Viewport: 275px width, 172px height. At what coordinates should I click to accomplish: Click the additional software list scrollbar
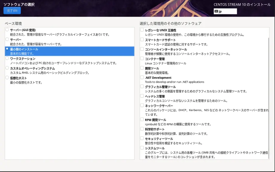pos(268,98)
